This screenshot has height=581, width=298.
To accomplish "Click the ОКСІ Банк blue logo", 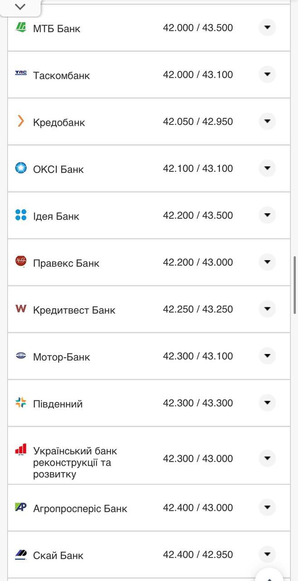I will pyautogui.click(x=21, y=168).
